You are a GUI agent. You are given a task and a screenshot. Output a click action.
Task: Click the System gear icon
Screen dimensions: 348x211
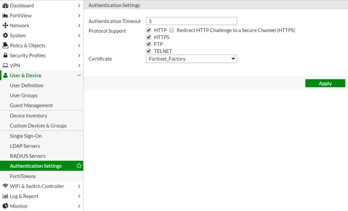pos(5,35)
